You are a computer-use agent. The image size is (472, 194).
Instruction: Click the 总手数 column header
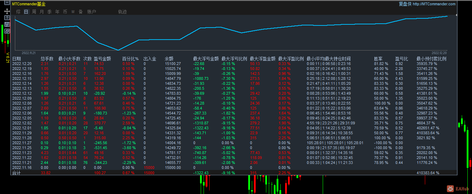47,59
